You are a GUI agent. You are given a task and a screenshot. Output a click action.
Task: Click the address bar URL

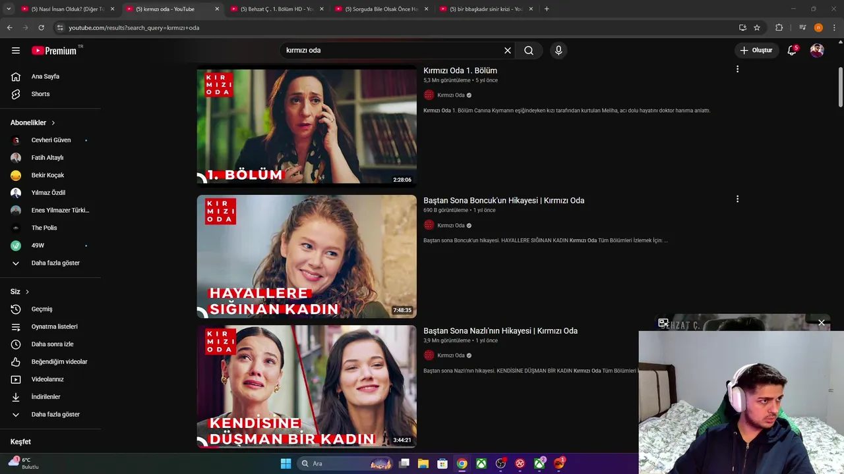click(x=134, y=28)
